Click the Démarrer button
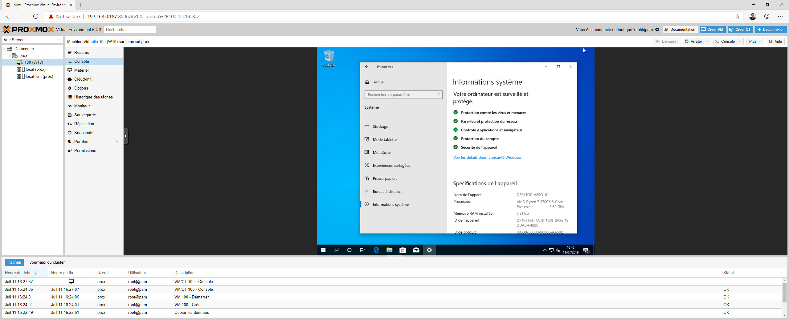Screen dimensions: 789x320 coord(667,42)
